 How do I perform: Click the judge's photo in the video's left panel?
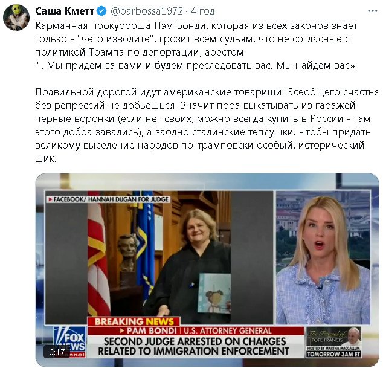click(x=159, y=257)
